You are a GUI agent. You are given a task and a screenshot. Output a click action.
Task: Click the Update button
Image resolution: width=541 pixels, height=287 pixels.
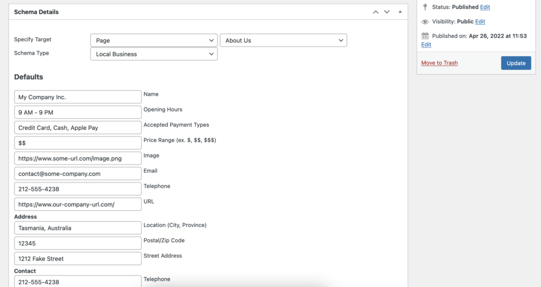pos(516,63)
